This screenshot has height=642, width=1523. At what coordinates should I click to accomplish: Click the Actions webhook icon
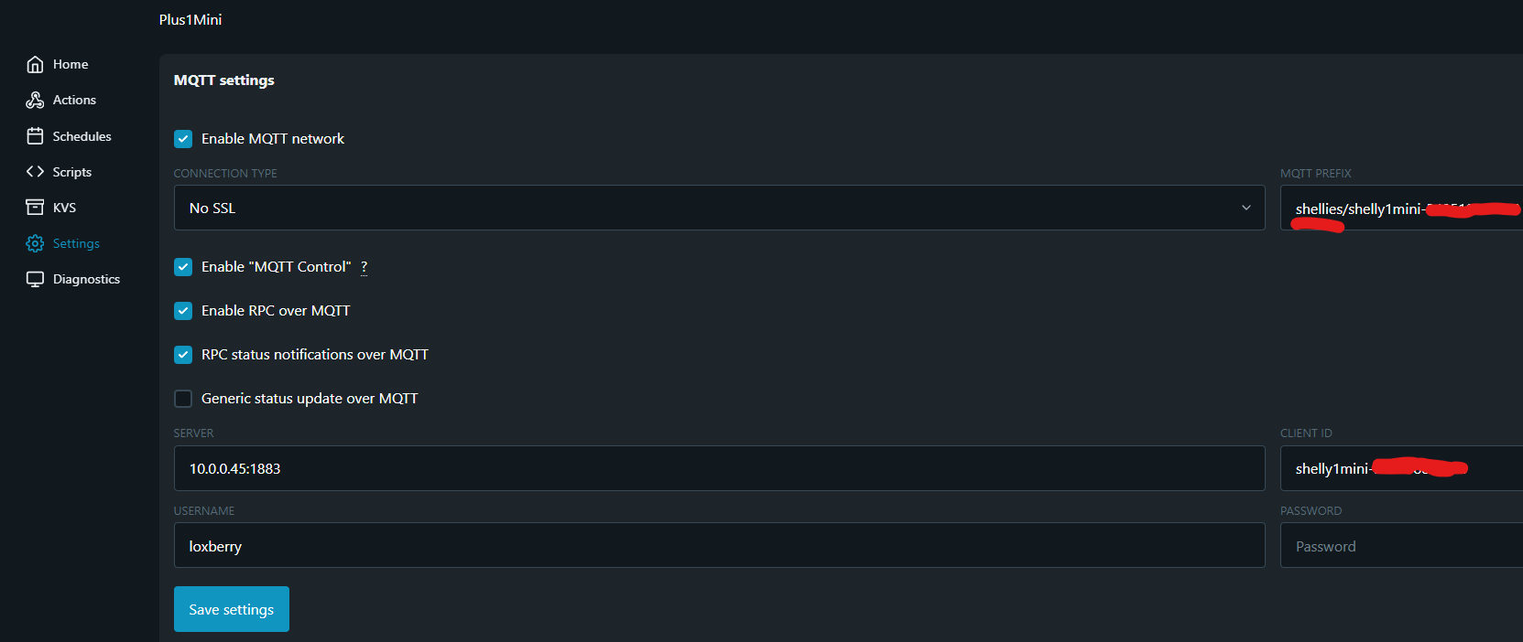35,100
